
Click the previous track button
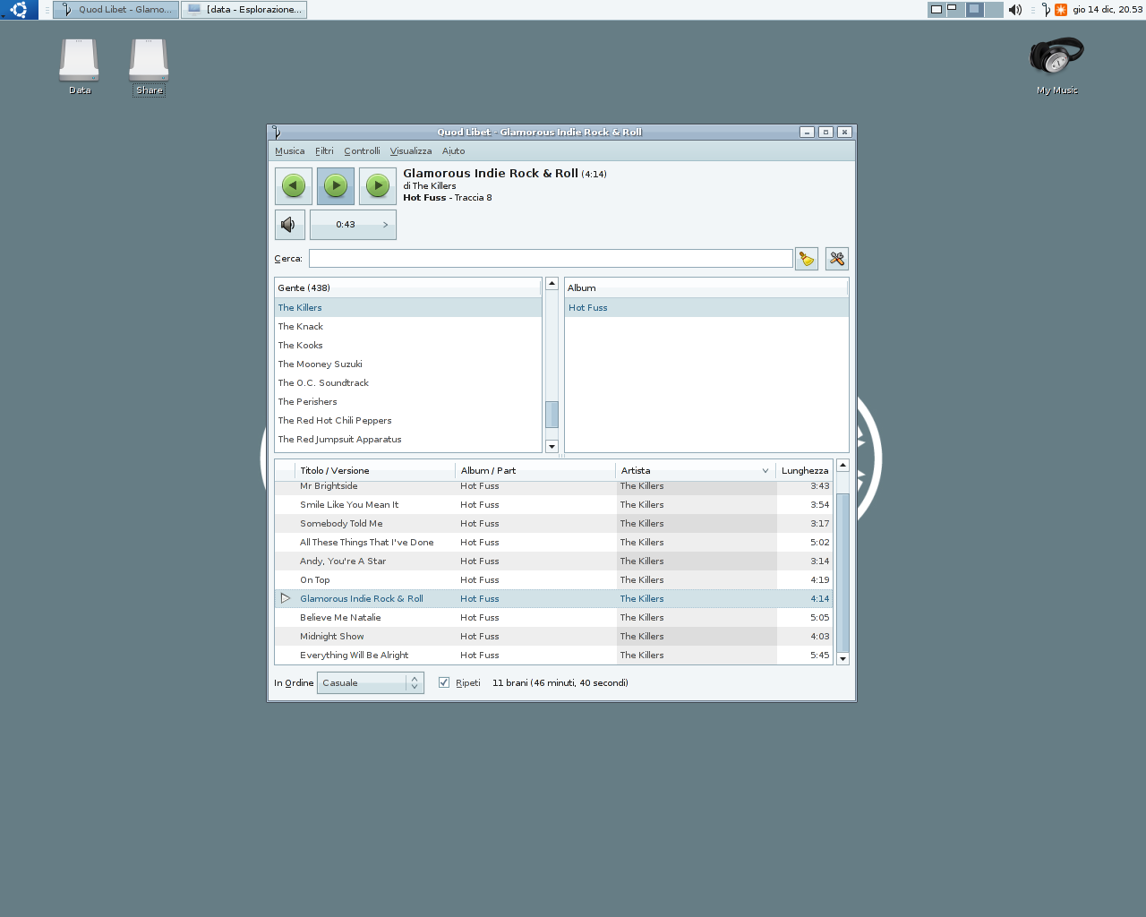click(294, 186)
